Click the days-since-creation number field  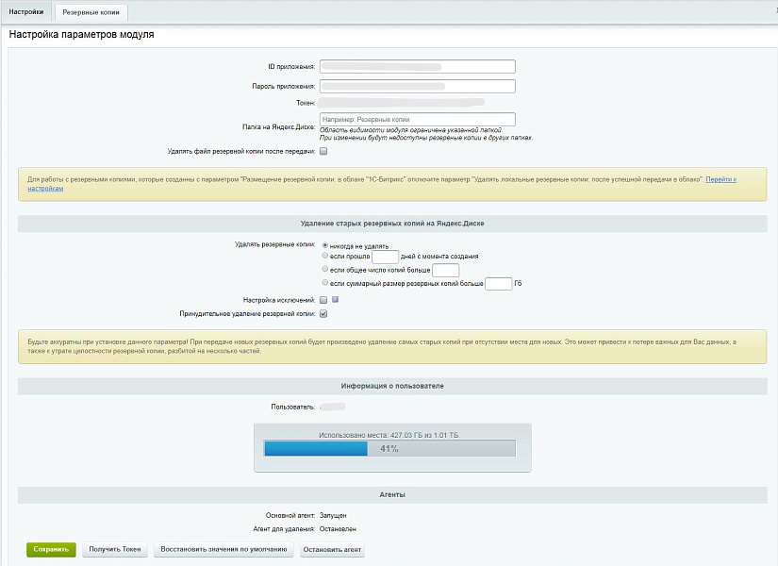click(386, 257)
